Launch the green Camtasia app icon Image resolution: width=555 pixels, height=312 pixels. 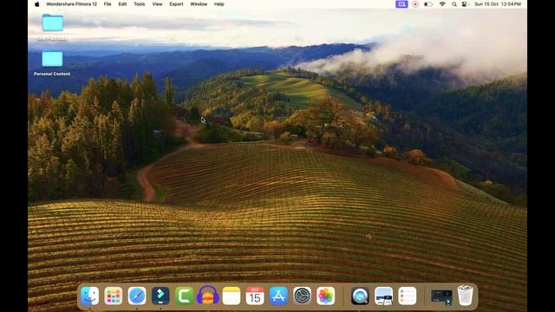184,296
